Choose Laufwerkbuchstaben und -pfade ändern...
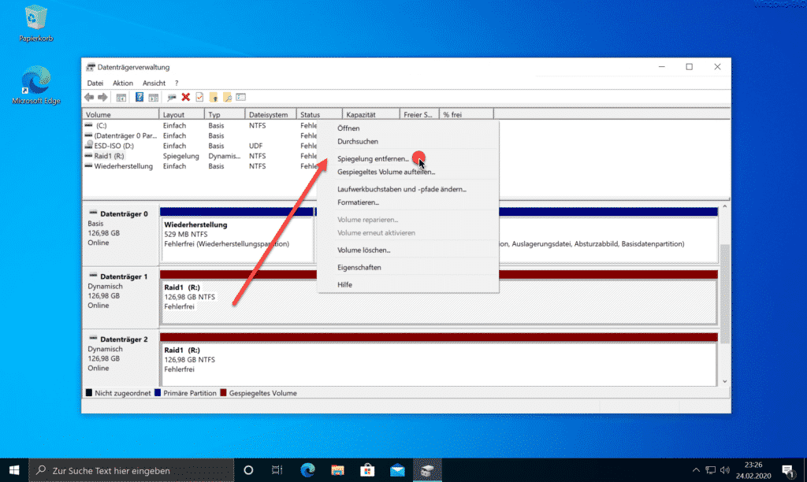 tap(408, 189)
